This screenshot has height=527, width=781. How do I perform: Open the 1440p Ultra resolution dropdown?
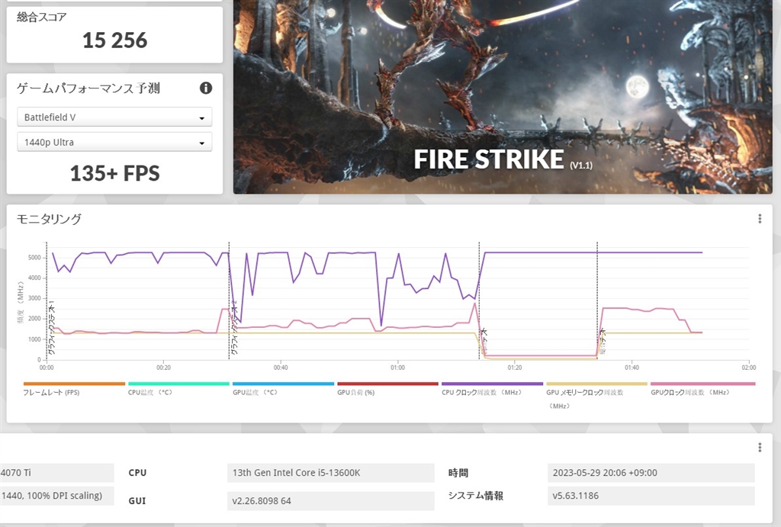click(x=114, y=142)
